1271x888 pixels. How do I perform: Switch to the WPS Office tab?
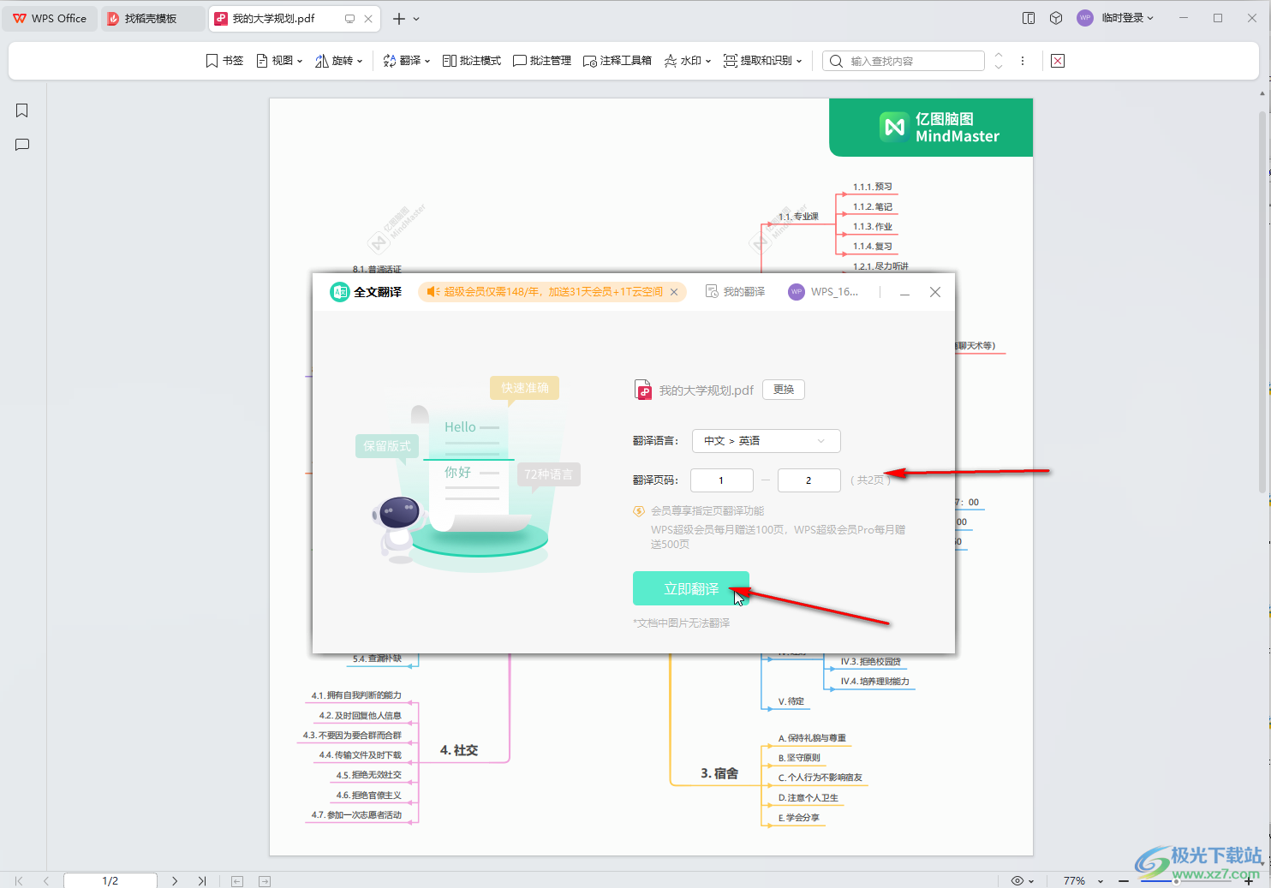[x=50, y=18]
